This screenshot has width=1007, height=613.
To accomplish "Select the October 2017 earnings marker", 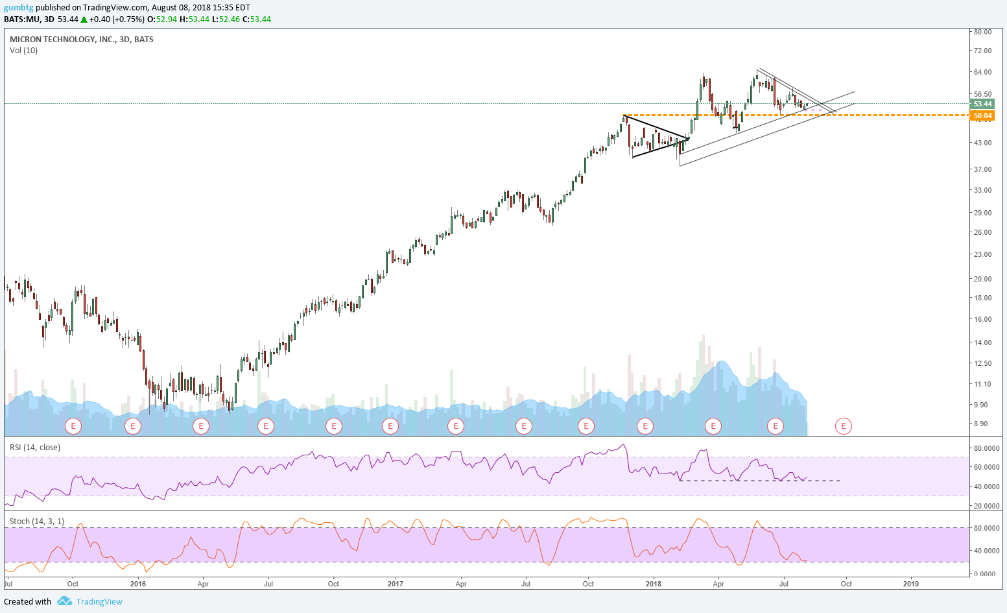I will click(586, 426).
